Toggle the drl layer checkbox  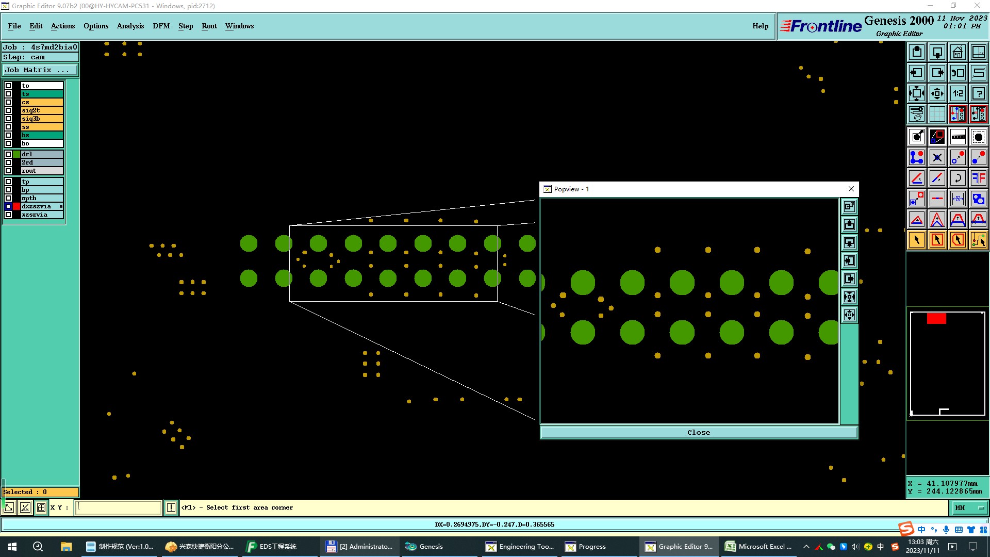(x=8, y=154)
